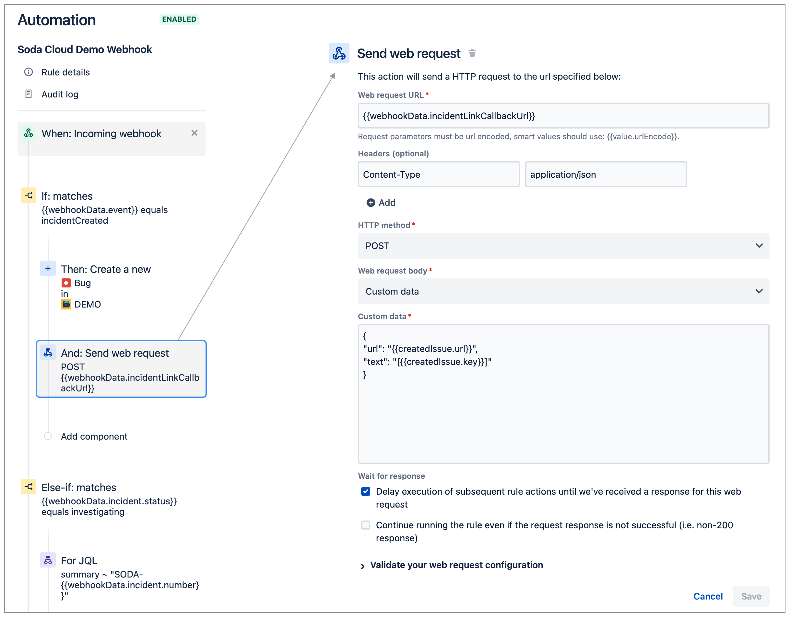
Task: Click the Content-Type header name field
Action: pyautogui.click(x=438, y=174)
